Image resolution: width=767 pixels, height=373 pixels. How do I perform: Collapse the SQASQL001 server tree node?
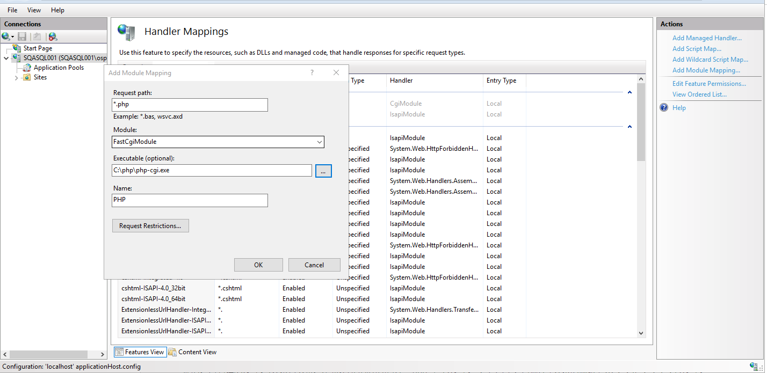tap(6, 58)
